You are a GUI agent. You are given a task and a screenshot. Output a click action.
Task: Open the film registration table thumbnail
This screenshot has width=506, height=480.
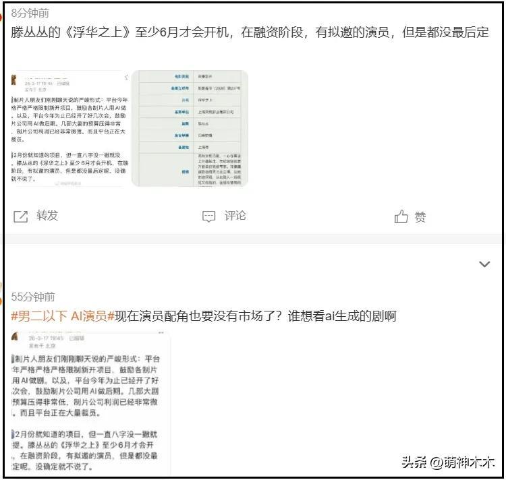(190, 128)
